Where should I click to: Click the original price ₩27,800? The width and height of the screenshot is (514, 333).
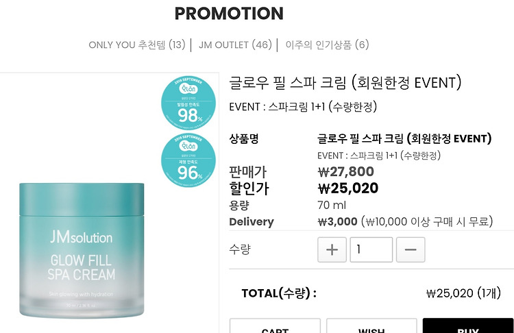tap(346, 171)
